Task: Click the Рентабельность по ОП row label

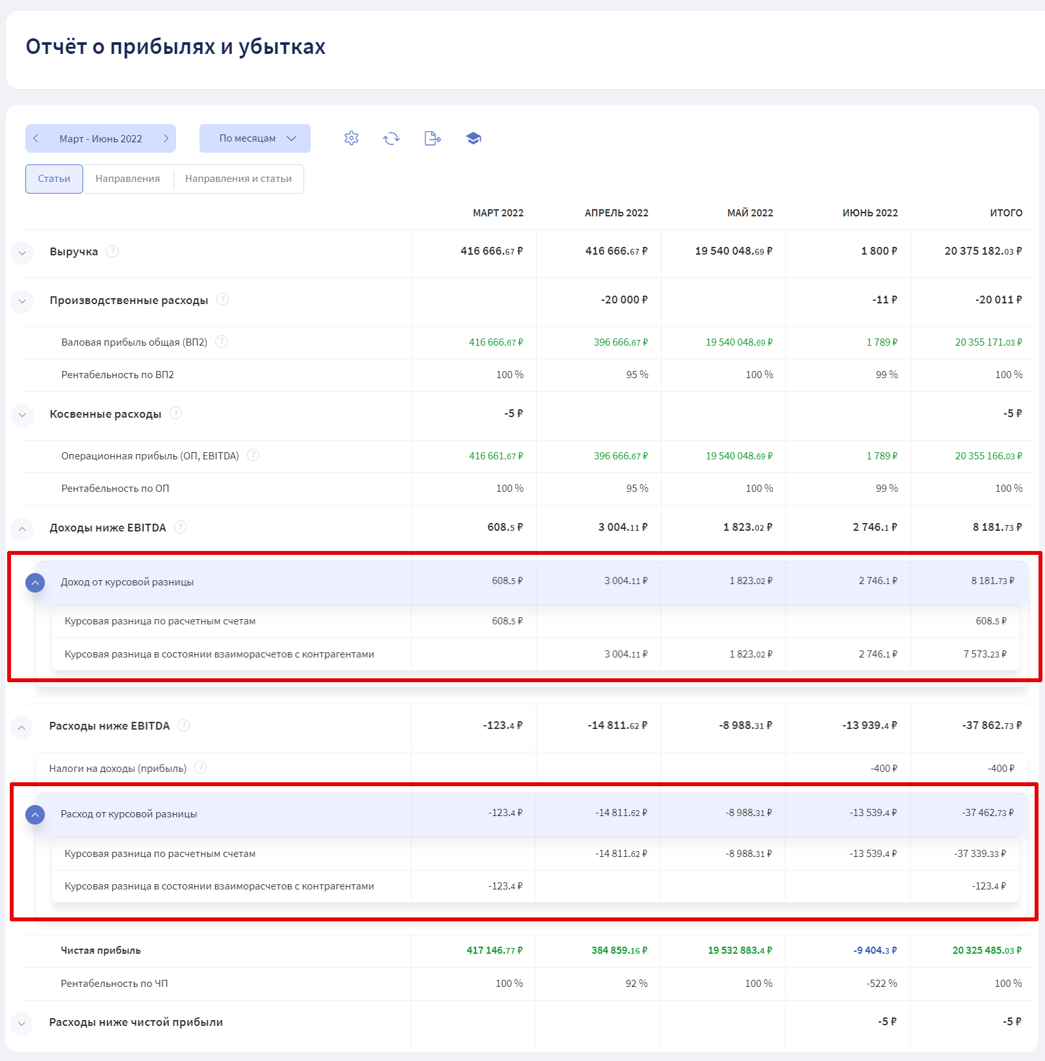Action: 115,489
